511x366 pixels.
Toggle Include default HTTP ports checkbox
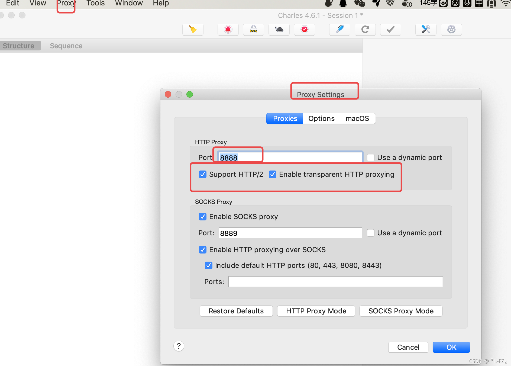tap(209, 265)
